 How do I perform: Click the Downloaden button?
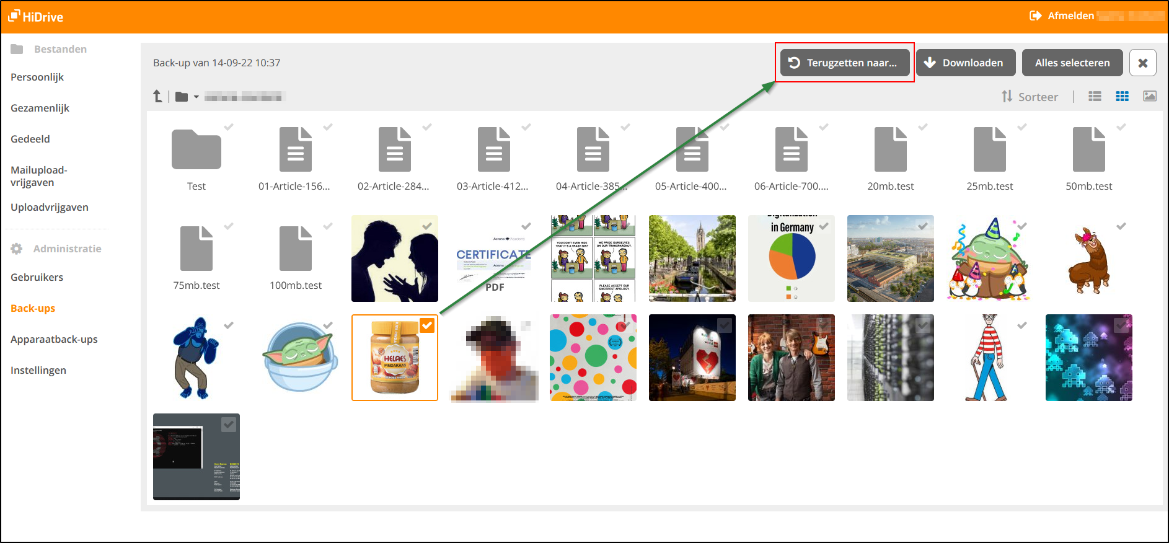(966, 63)
